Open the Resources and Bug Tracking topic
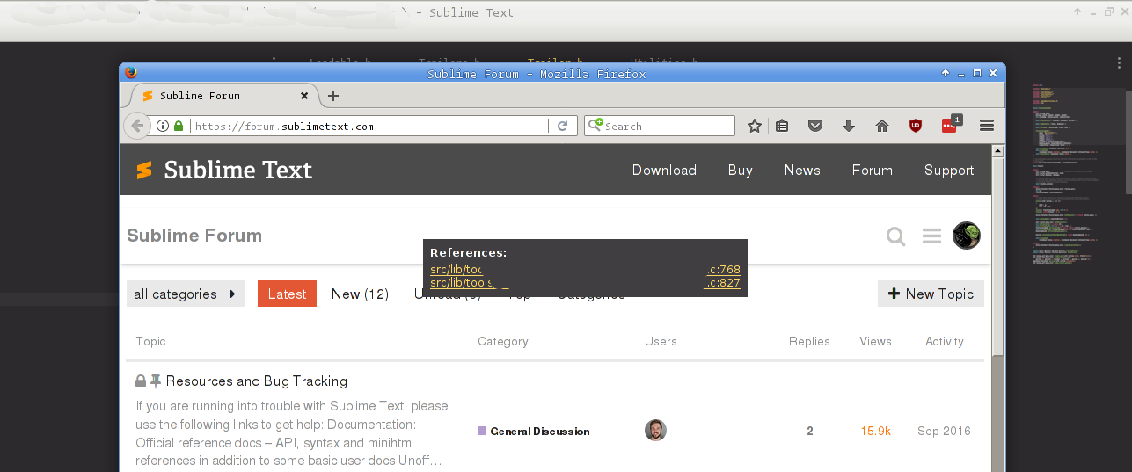This screenshot has width=1132, height=472. (x=256, y=381)
